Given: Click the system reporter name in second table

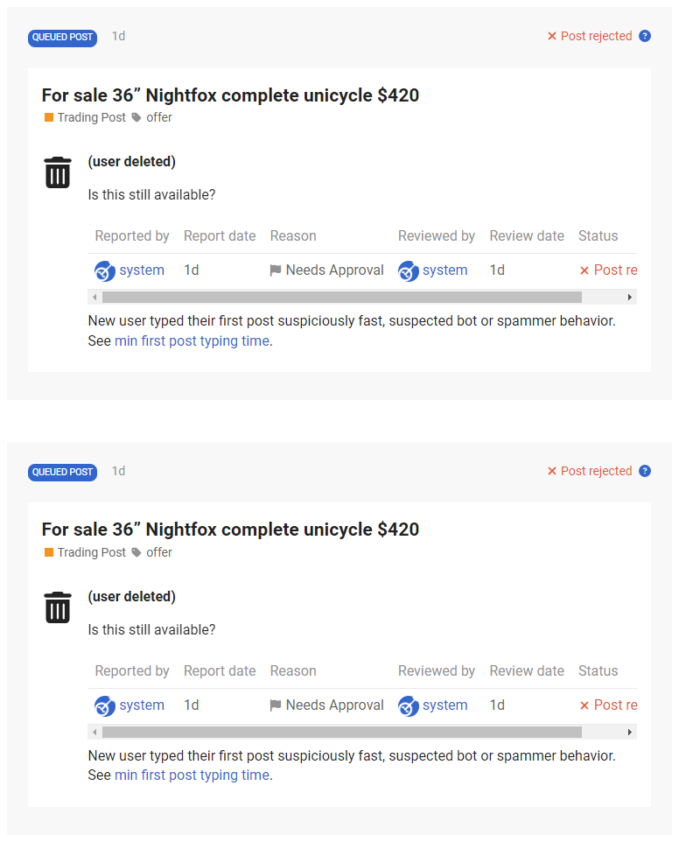Looking at the screenshot, I should [x=142, y=705].
